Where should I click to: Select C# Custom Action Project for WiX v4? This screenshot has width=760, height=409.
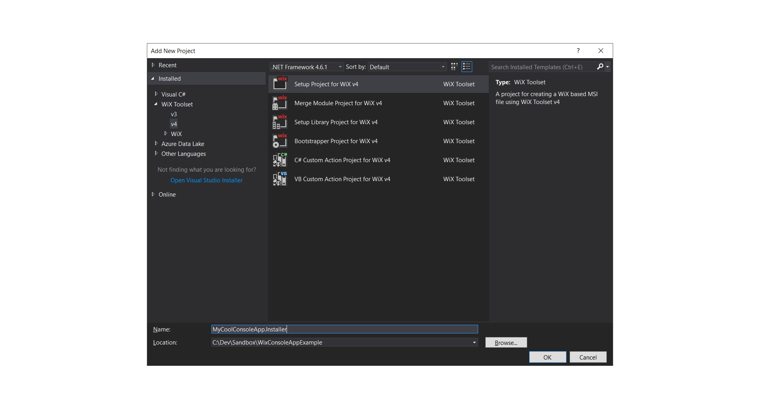378,160
